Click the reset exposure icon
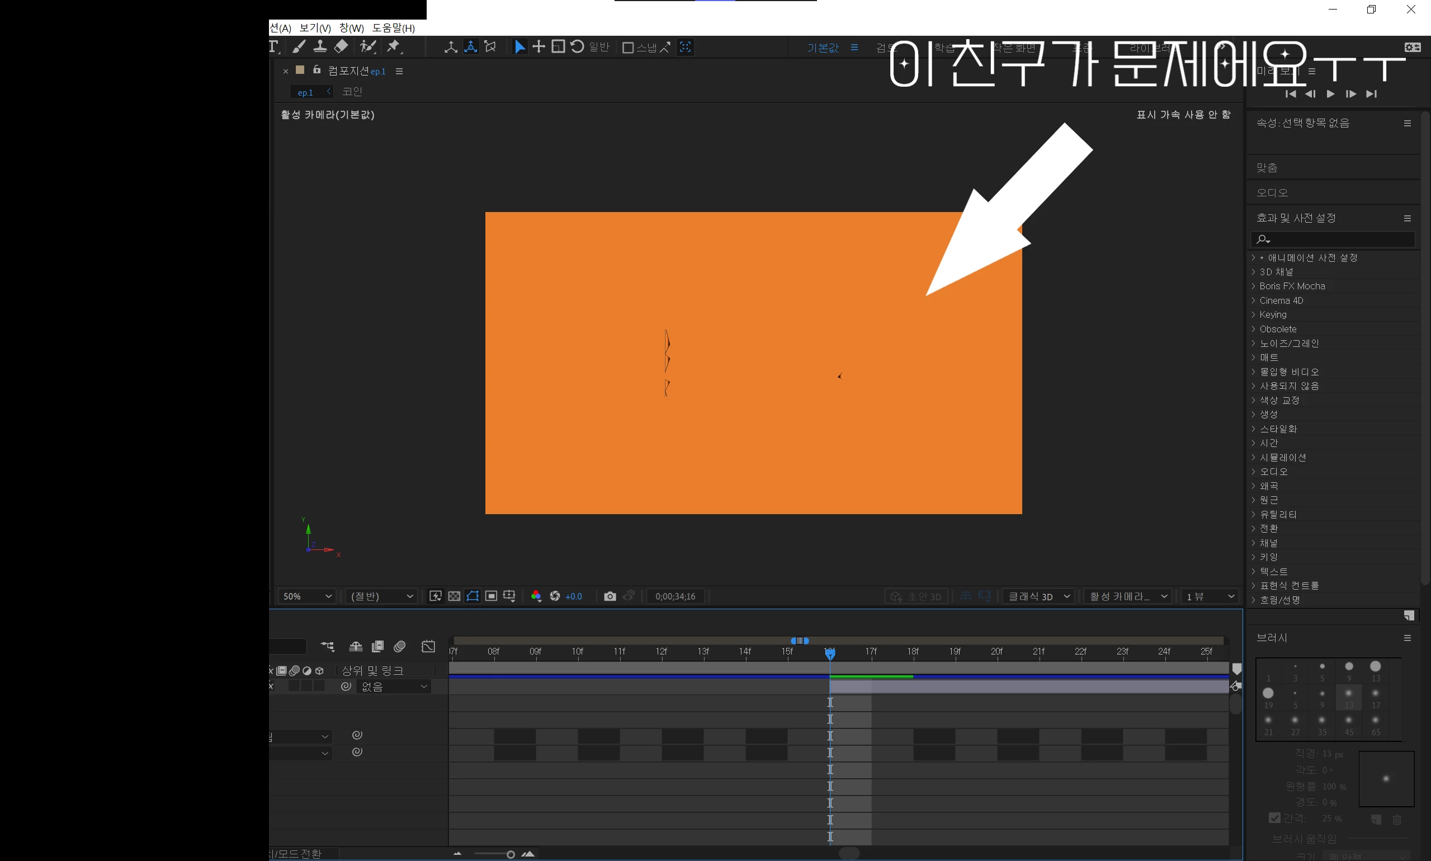Image resolution: width=1431 pixels, height=861 pixels. click(x=555, y=596)
